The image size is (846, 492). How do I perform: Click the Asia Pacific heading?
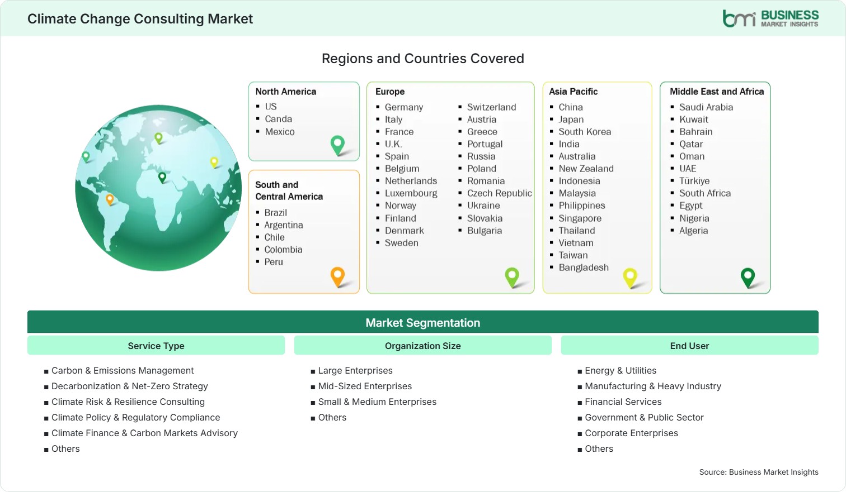pyautogui.click(x=574, y=92)
